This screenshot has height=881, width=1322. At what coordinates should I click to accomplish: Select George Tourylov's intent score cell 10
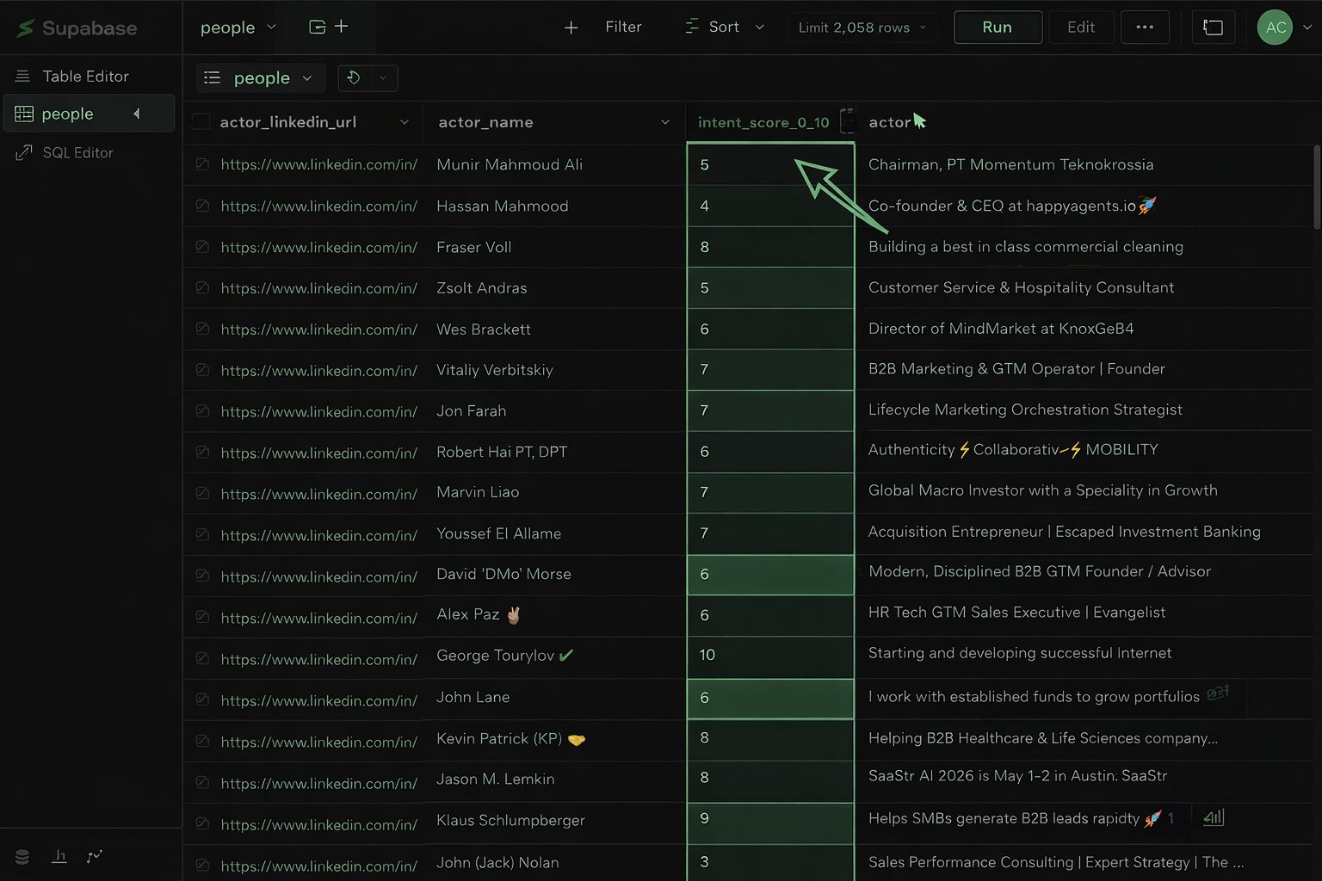[x=770, y=656]
